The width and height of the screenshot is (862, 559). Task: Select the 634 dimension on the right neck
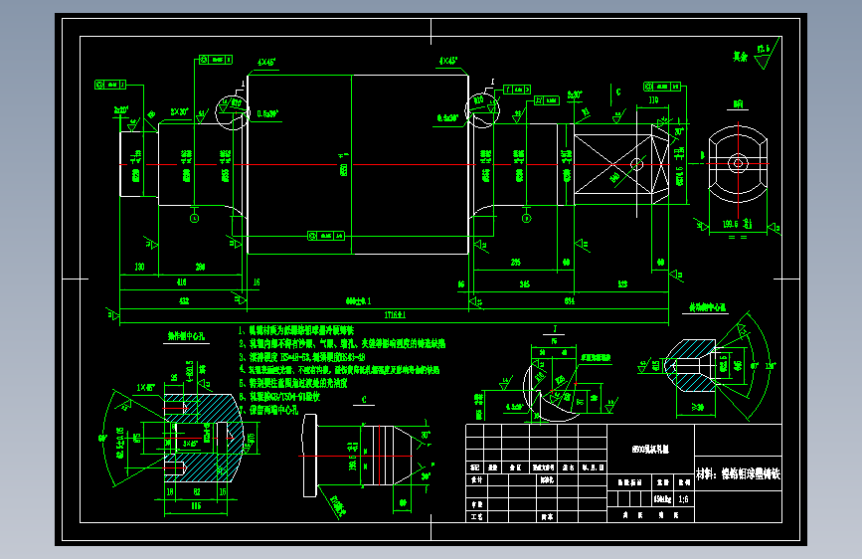tap(570, 301)
